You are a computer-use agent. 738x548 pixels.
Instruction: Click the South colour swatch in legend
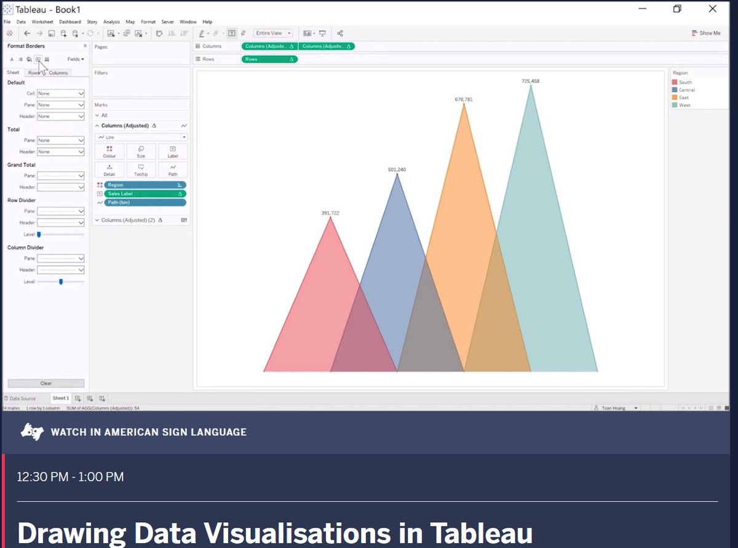[675, 82]
